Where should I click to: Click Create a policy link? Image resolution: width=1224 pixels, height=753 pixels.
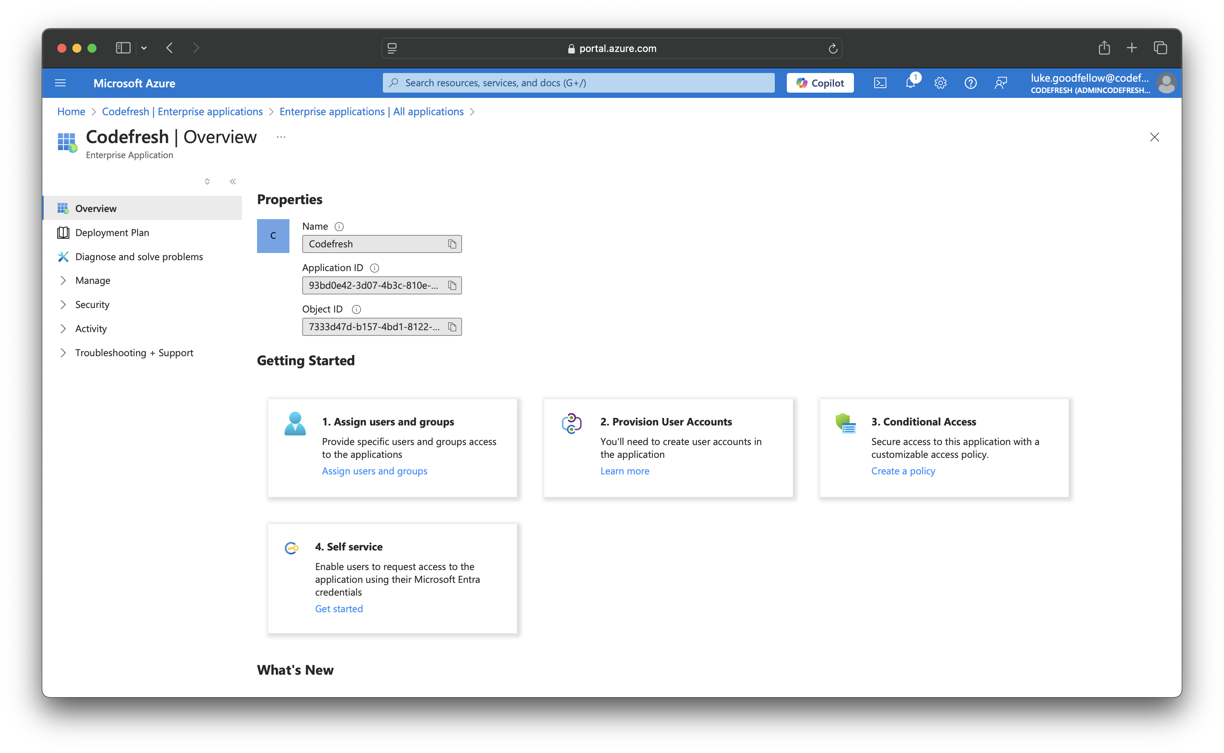click(903, 471)
